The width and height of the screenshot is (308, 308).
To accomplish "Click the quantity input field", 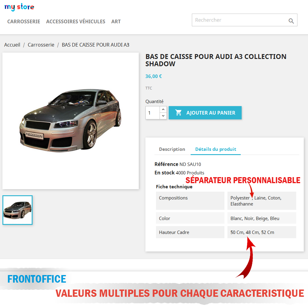I will tap(153, 113).
